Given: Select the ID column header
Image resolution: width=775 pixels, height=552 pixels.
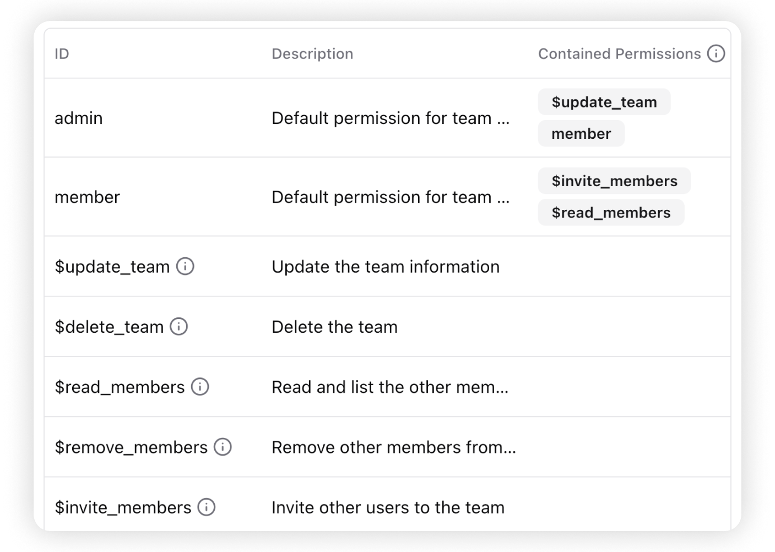Looking at the screenshot, I should (62, 54).
